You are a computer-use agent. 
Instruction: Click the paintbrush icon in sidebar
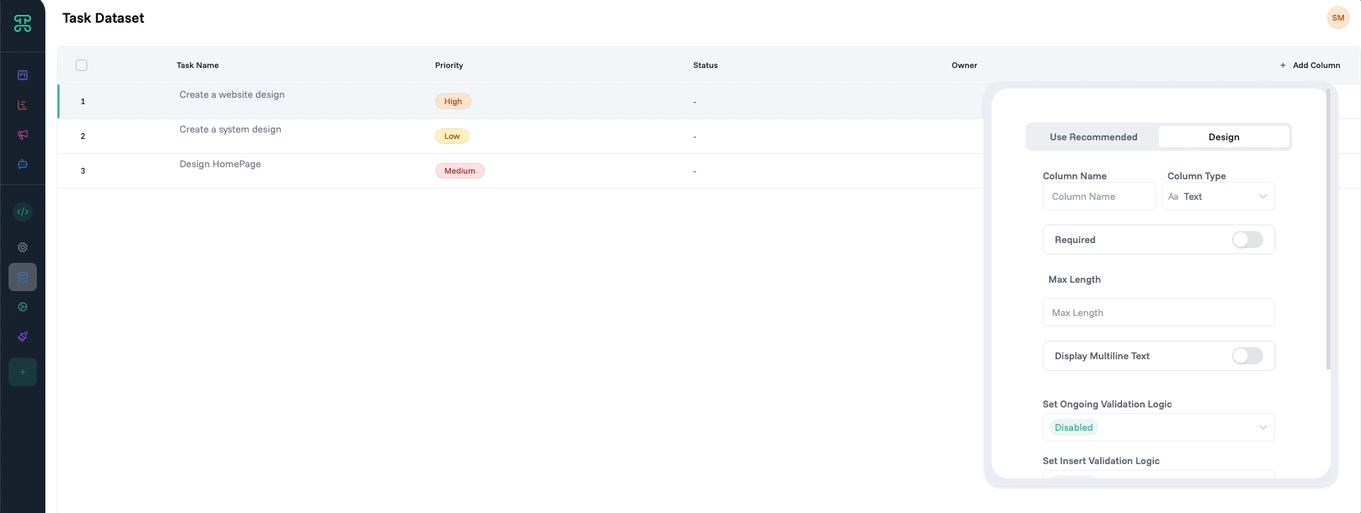[x=23, y=337]
